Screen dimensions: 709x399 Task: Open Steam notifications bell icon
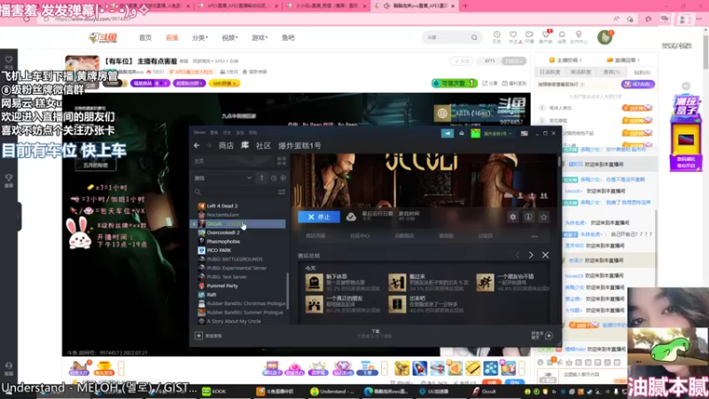click(x=462, y=134)
